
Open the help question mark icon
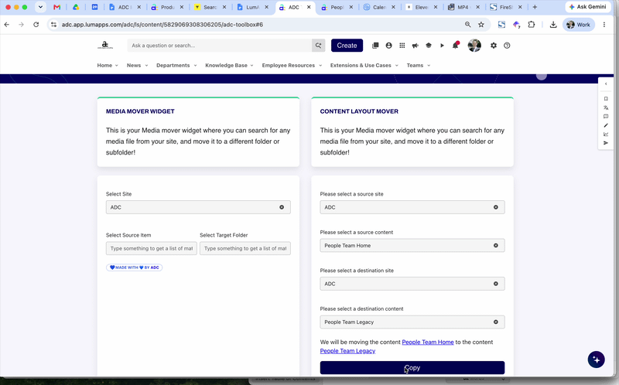point(507,46)
